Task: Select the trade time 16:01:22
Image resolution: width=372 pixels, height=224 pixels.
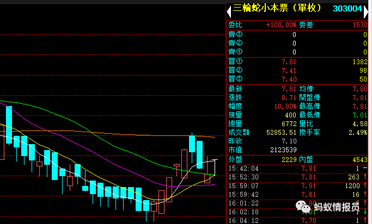Action: coord(243,203)
